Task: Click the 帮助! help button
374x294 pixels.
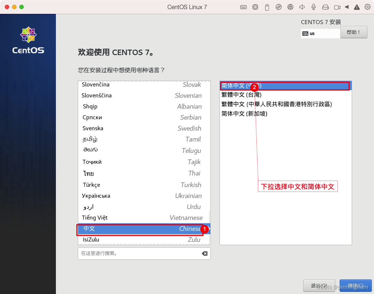Action: point(354,32)
